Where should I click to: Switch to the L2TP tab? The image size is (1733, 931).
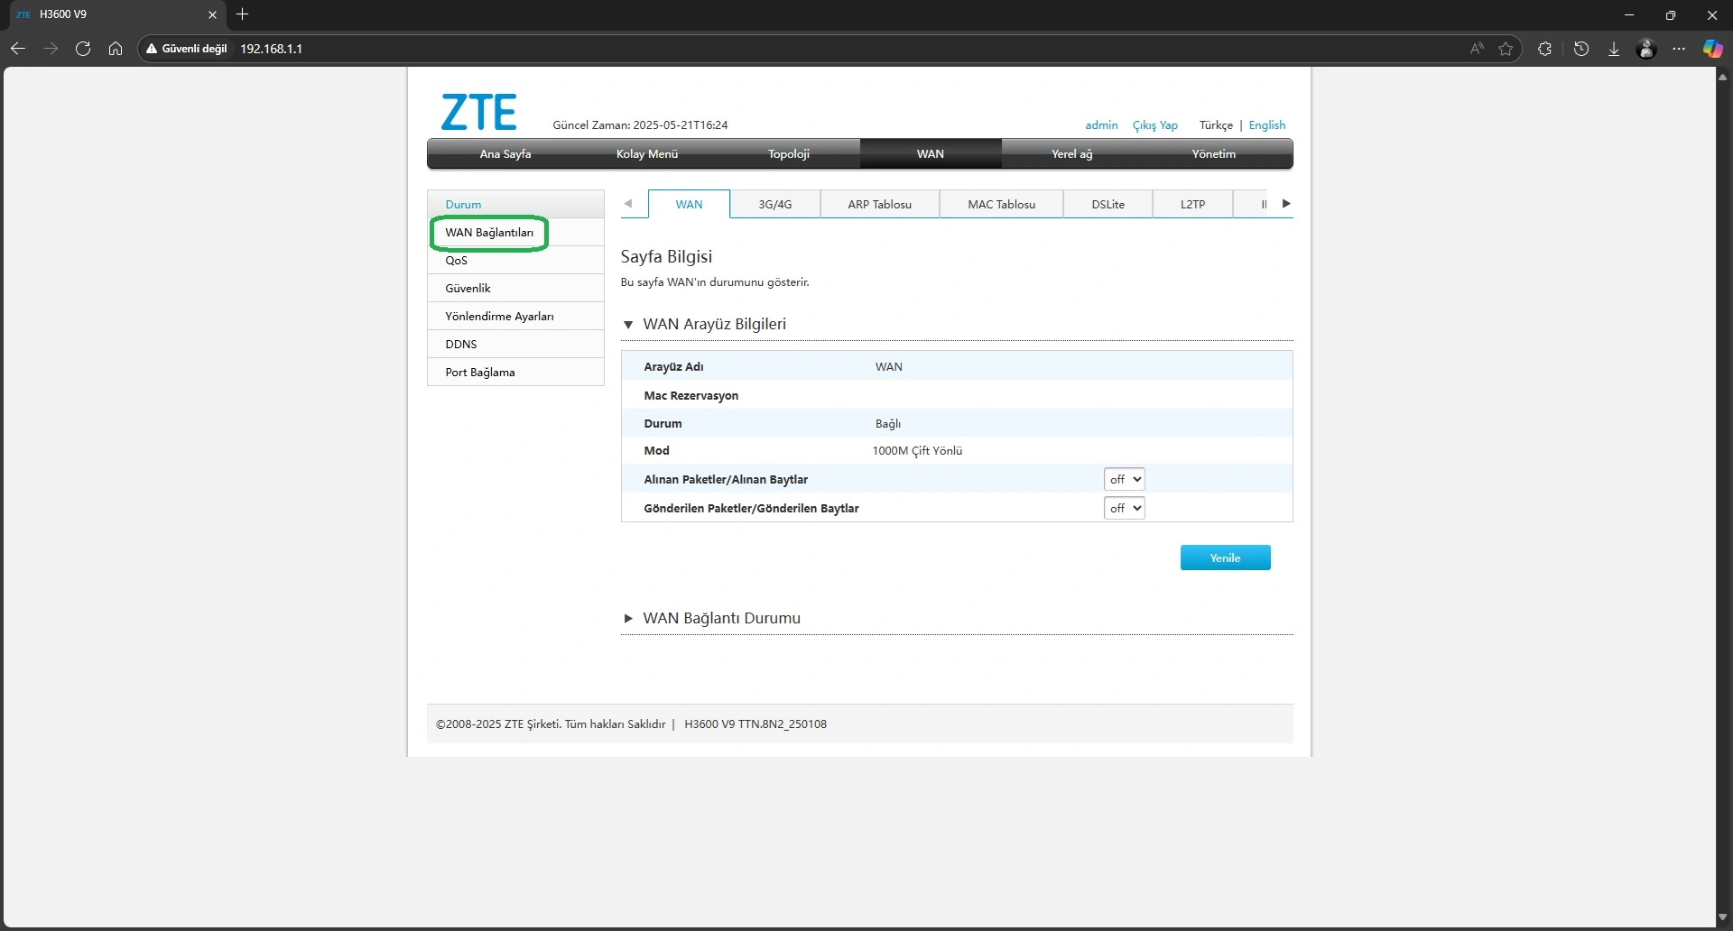pyautogui.click(x=1193, y=205)
